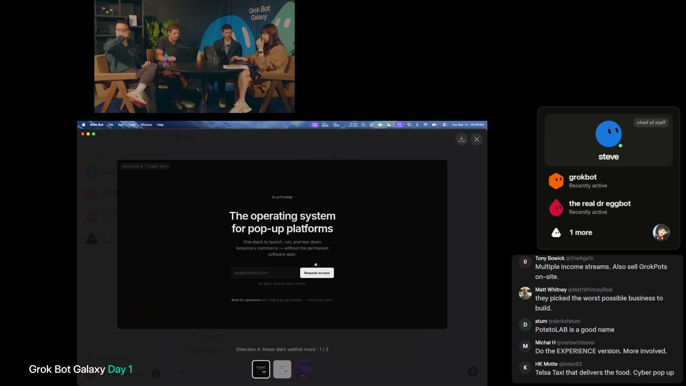Click the 'PotetoLAB is a good name' message
686x386 pixels.
pos(575,330)
